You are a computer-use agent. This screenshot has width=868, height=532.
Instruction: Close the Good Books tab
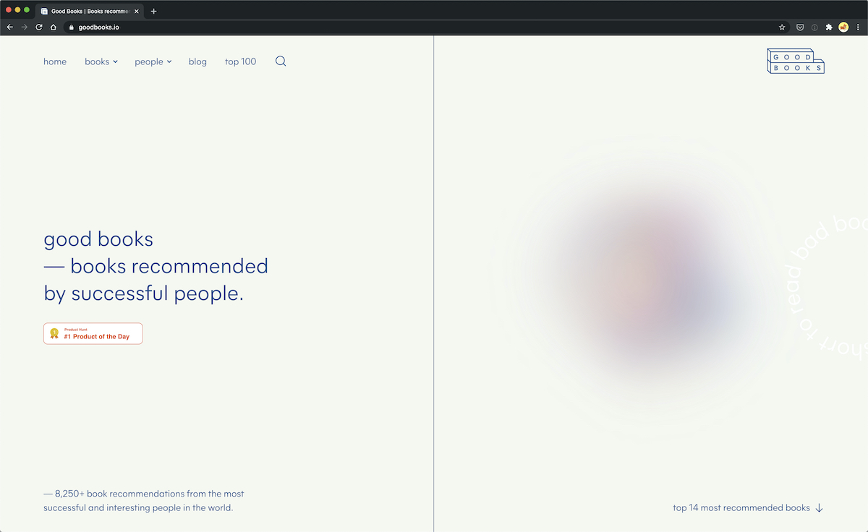pos(136,11)
